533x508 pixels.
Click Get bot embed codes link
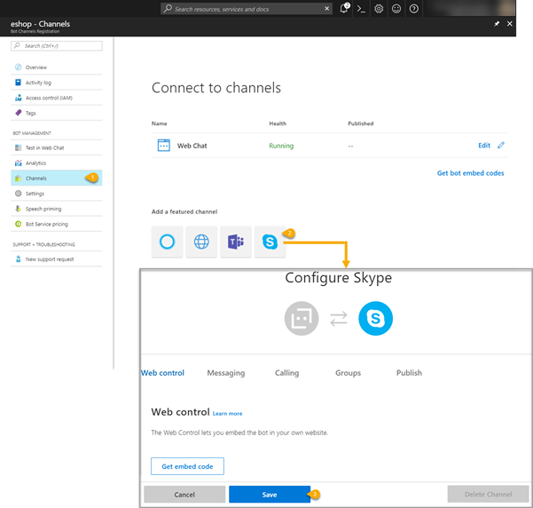470,173
